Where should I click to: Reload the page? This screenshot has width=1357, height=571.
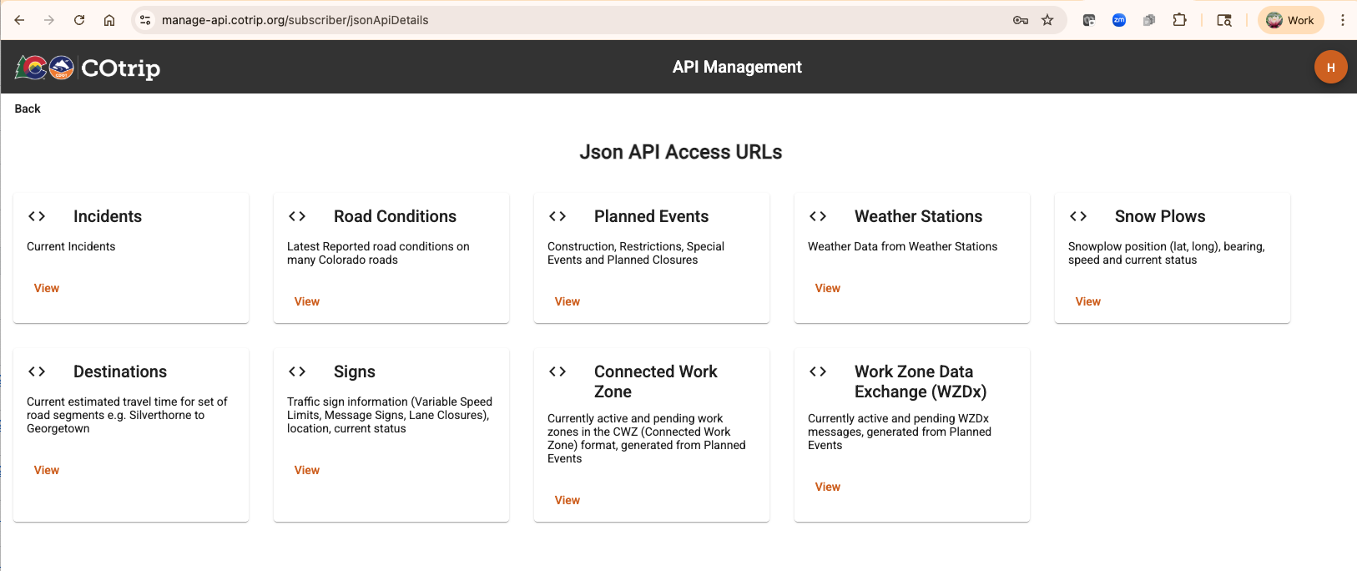pyautogui.click(x=79, y=20)
